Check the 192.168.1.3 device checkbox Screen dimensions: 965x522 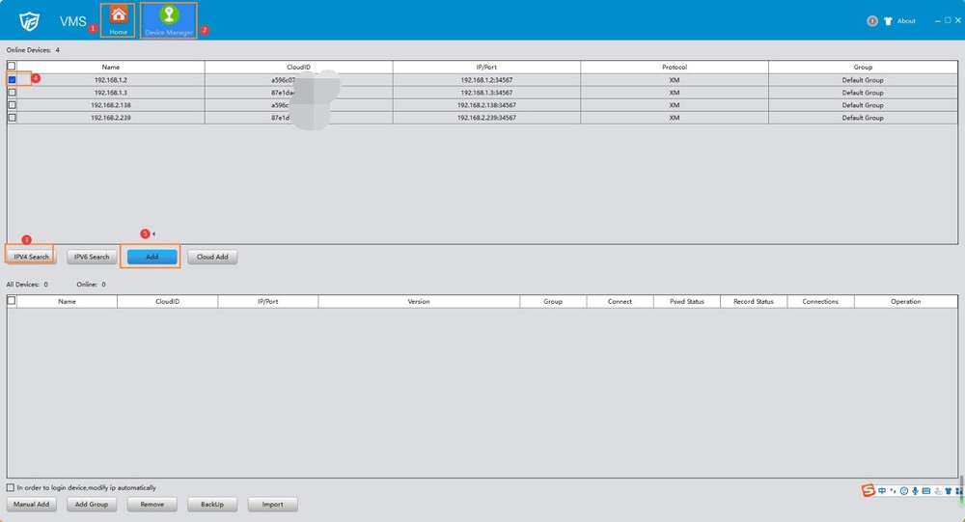12,93
